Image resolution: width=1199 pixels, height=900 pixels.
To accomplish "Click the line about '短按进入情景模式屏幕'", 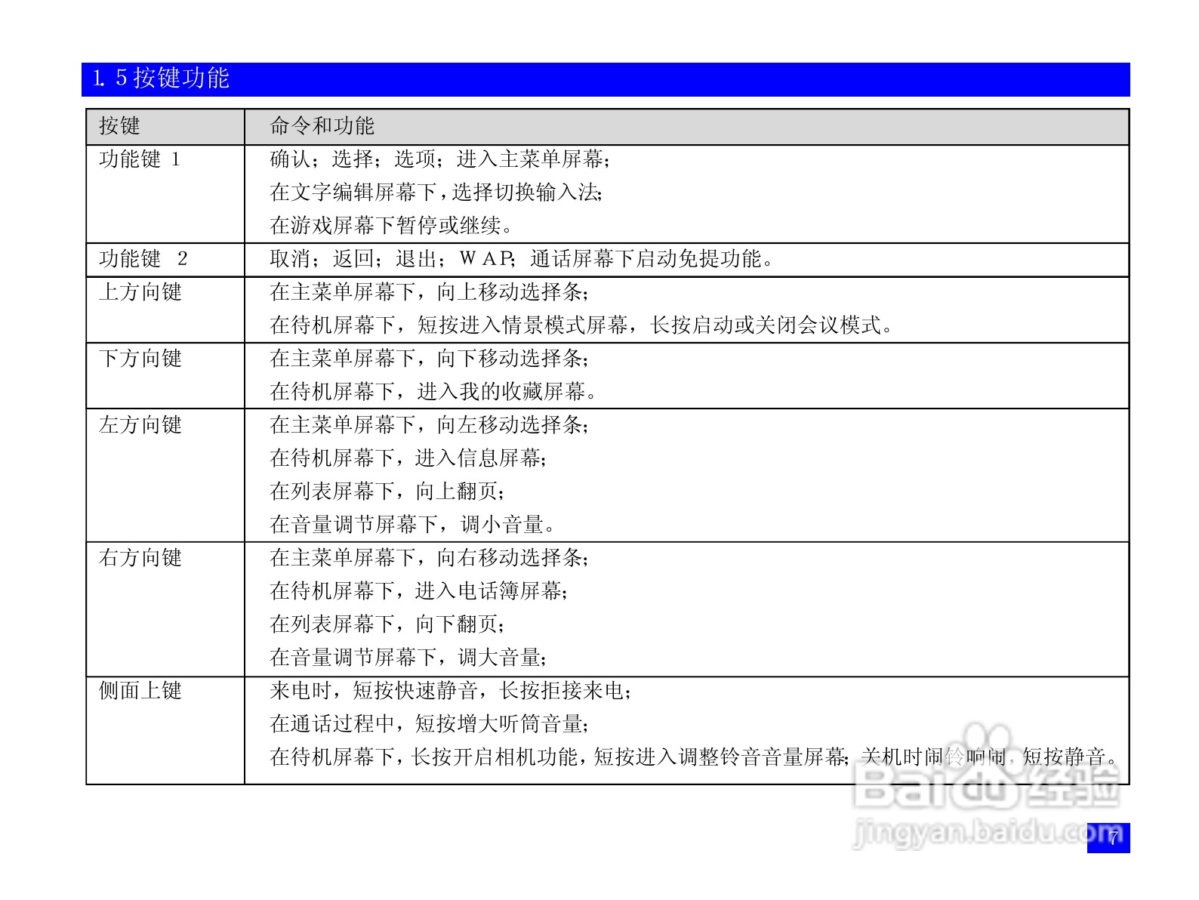I will (582, 325).
